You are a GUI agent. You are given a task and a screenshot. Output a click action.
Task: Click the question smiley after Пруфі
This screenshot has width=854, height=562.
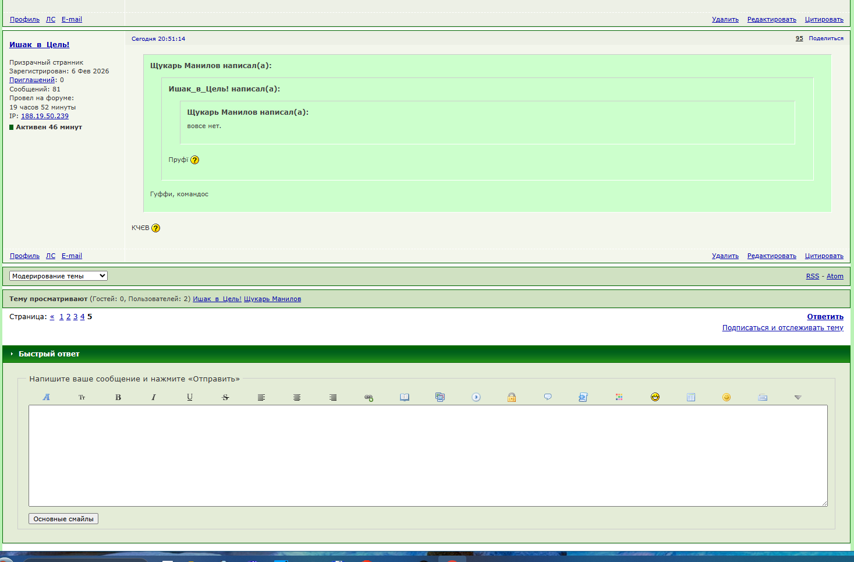(x=194, y=160)
